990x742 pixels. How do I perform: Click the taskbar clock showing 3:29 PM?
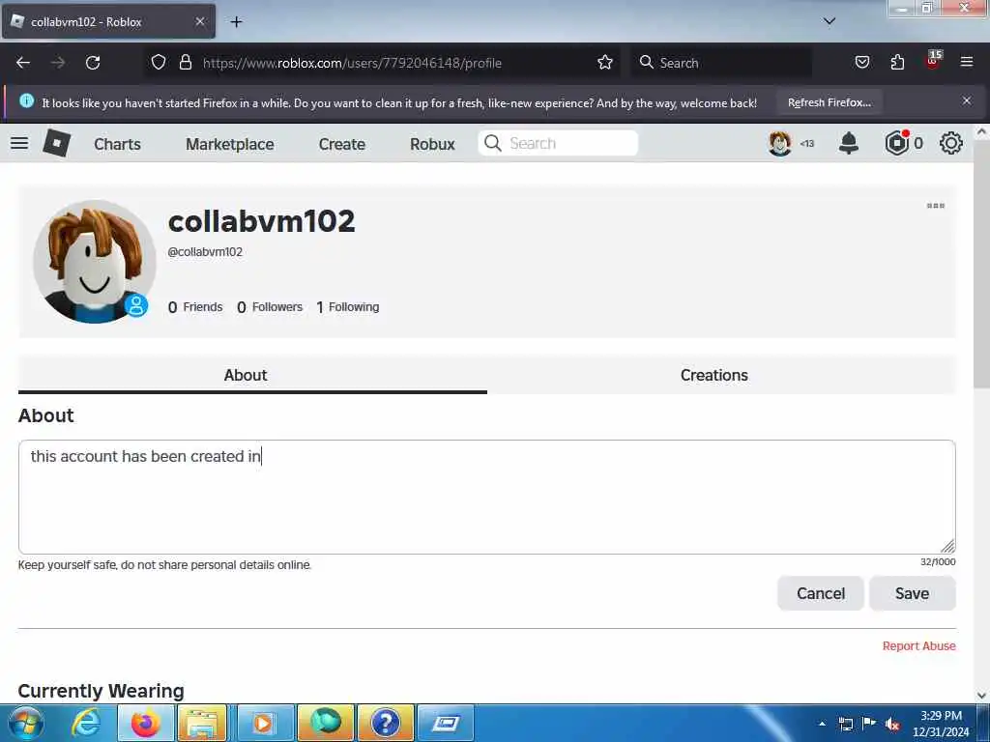941,724
